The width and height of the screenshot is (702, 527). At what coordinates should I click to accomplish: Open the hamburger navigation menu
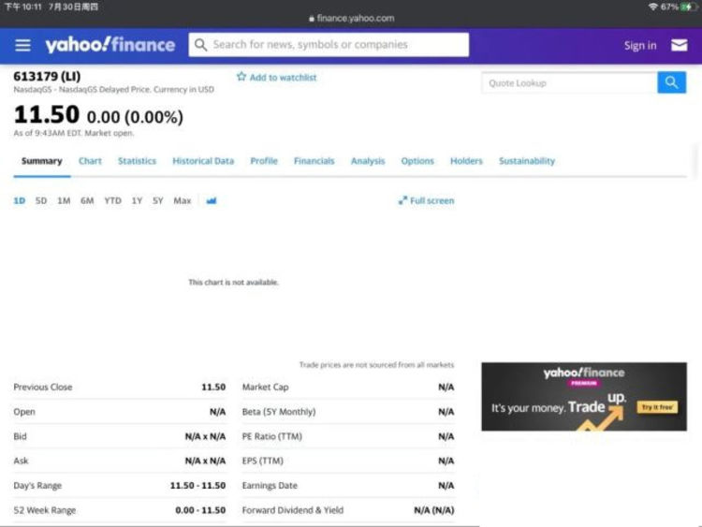23,45
